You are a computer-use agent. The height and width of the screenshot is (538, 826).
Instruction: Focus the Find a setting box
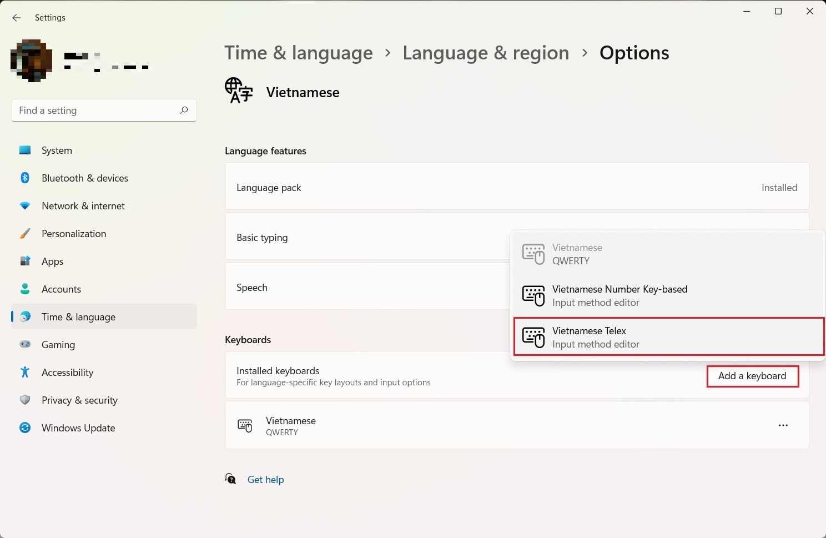pos(104,110)
